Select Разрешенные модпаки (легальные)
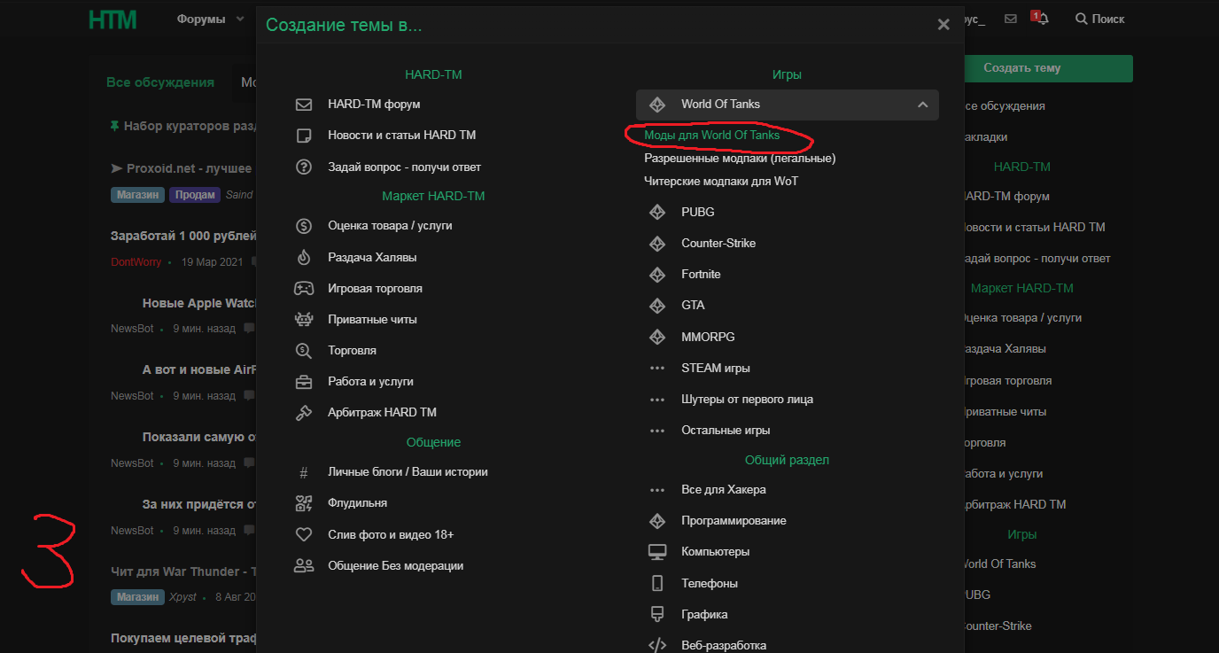The image size is (1219, 653). [740, 159]
